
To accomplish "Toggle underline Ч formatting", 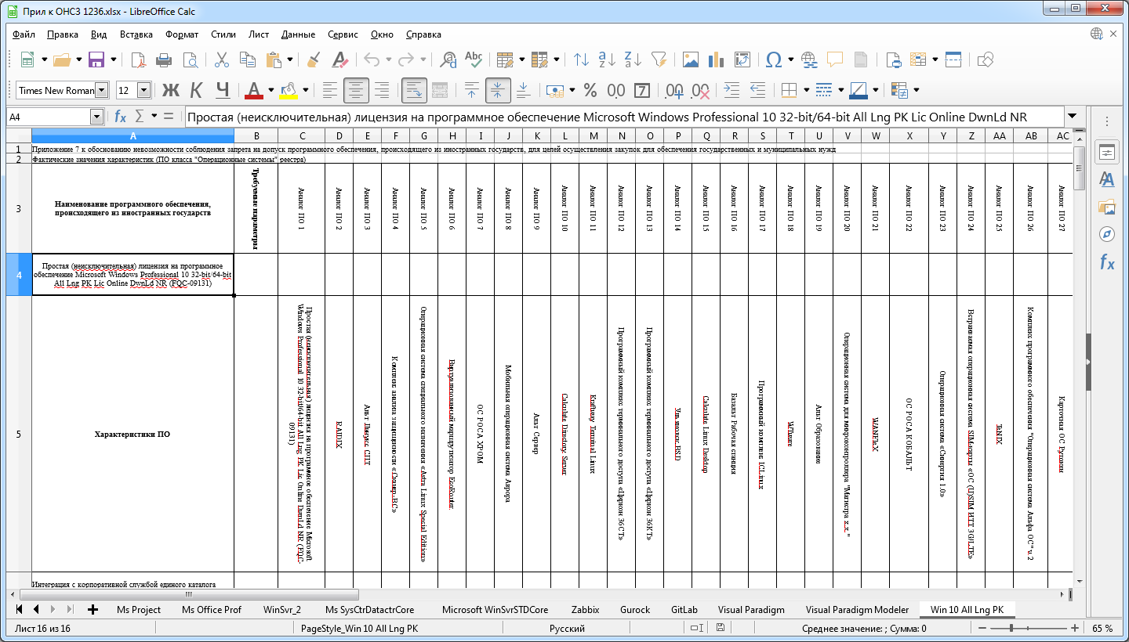I will 223,90.
